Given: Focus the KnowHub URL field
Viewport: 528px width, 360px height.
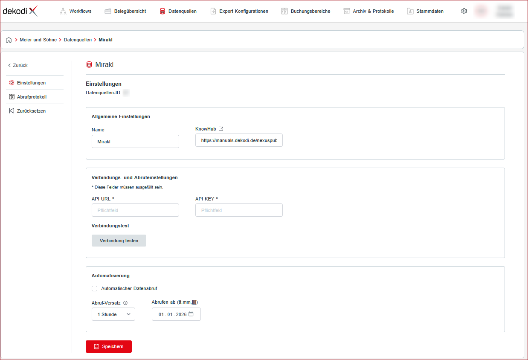Looking at the screenshot, I should click(239, 140).
